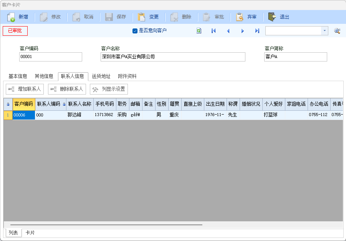Click the 手机号码 column header
This screenshot has width=346, height=241.
pos(105,104)
